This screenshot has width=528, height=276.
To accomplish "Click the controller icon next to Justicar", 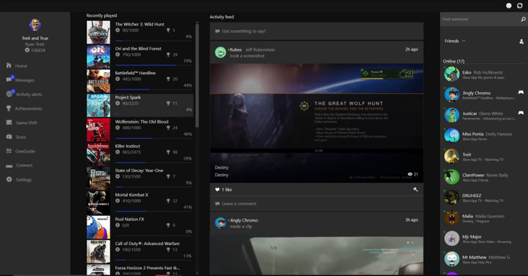I will click(521, 113).
